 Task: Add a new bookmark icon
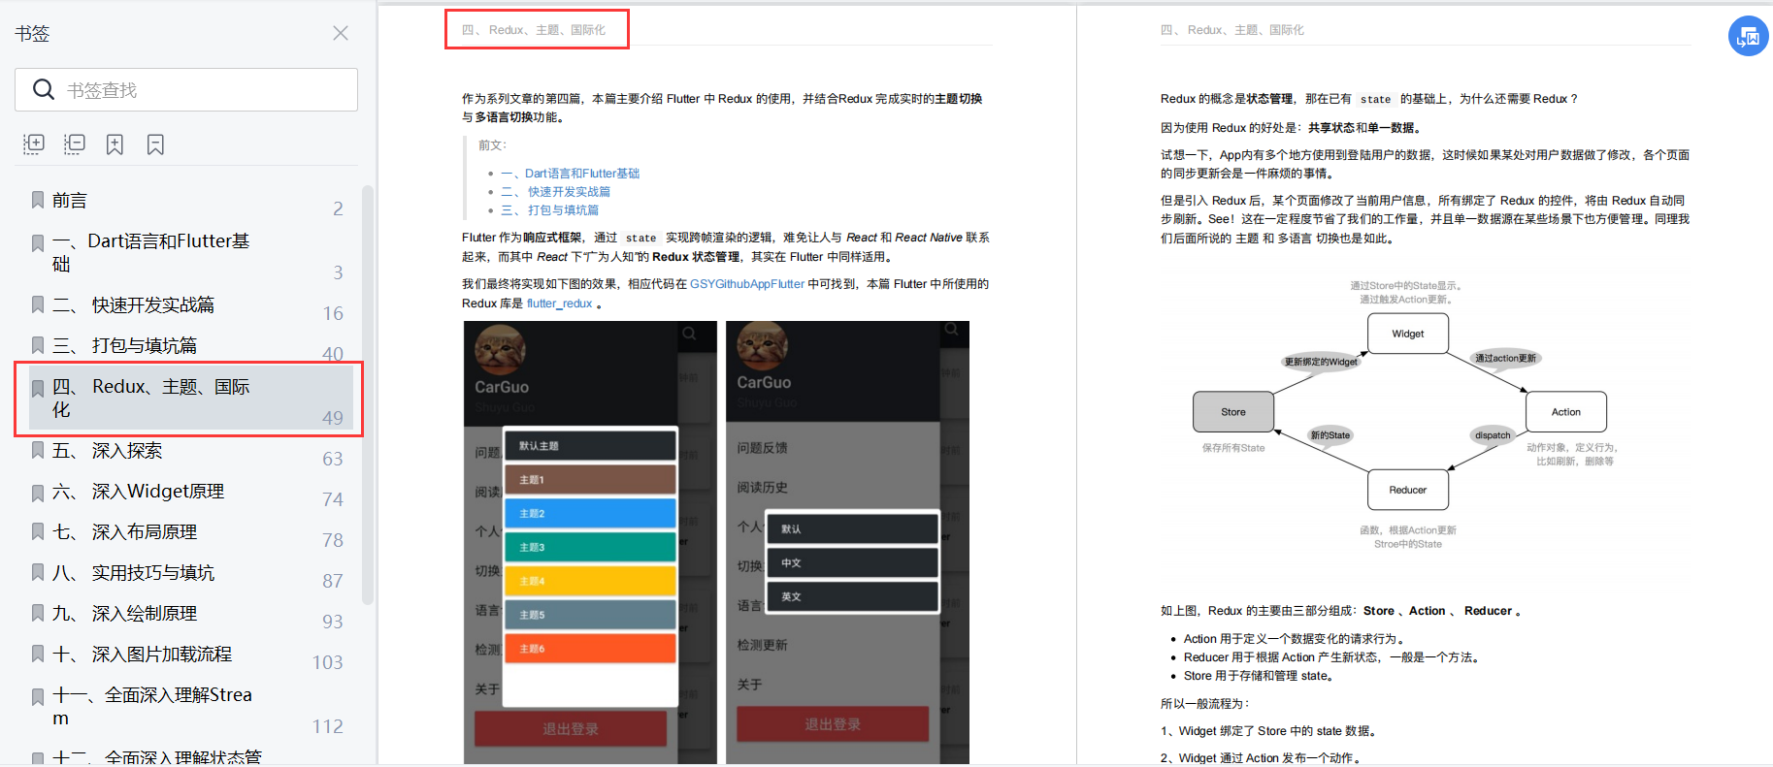(115, 144)
